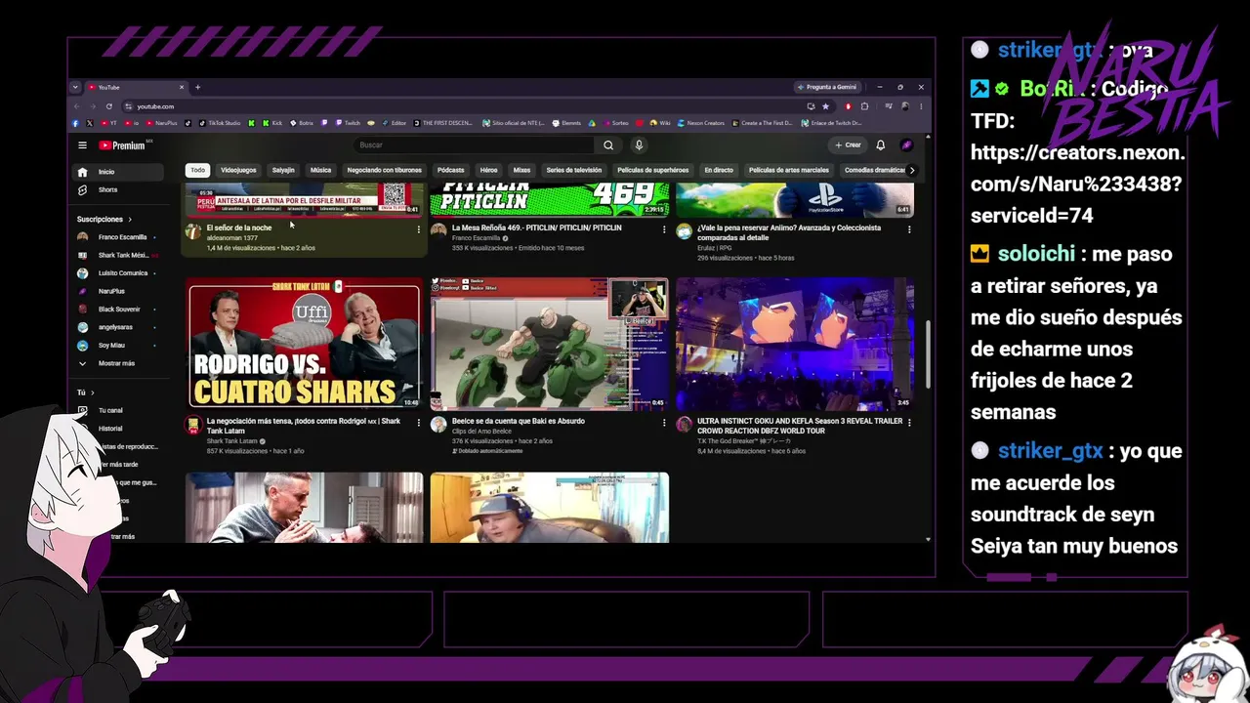Expand the Suscripciones section chevron

tap(129, 220)
